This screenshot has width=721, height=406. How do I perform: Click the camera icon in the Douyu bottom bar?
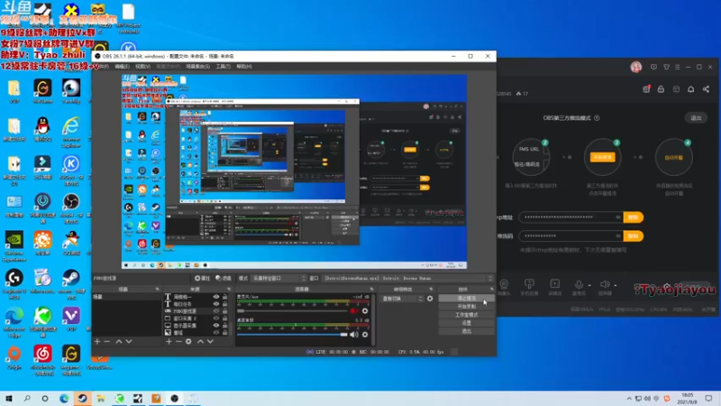pyautogui.click(x=504, y=284)
